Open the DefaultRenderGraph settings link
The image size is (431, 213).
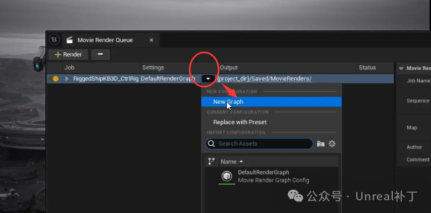pos(168,79)
